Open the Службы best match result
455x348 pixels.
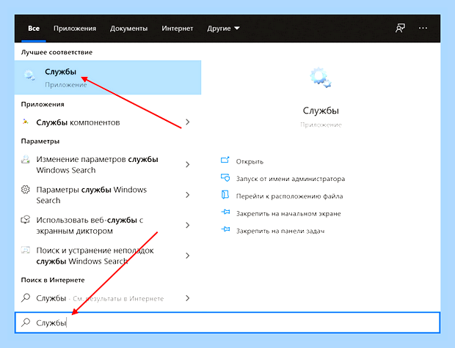coord(108,78)
